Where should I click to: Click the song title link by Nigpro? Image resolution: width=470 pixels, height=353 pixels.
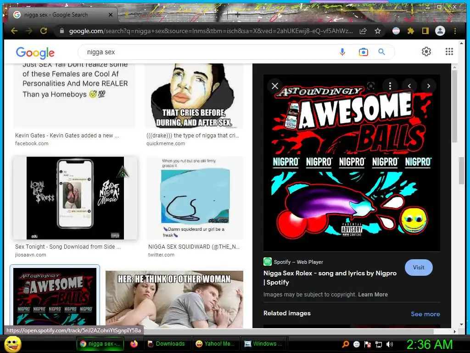point(330,278)
